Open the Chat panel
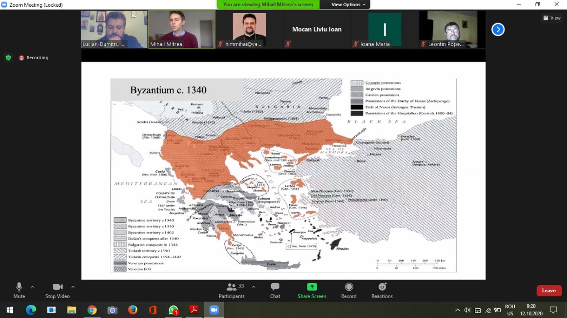 pos(275,291)
